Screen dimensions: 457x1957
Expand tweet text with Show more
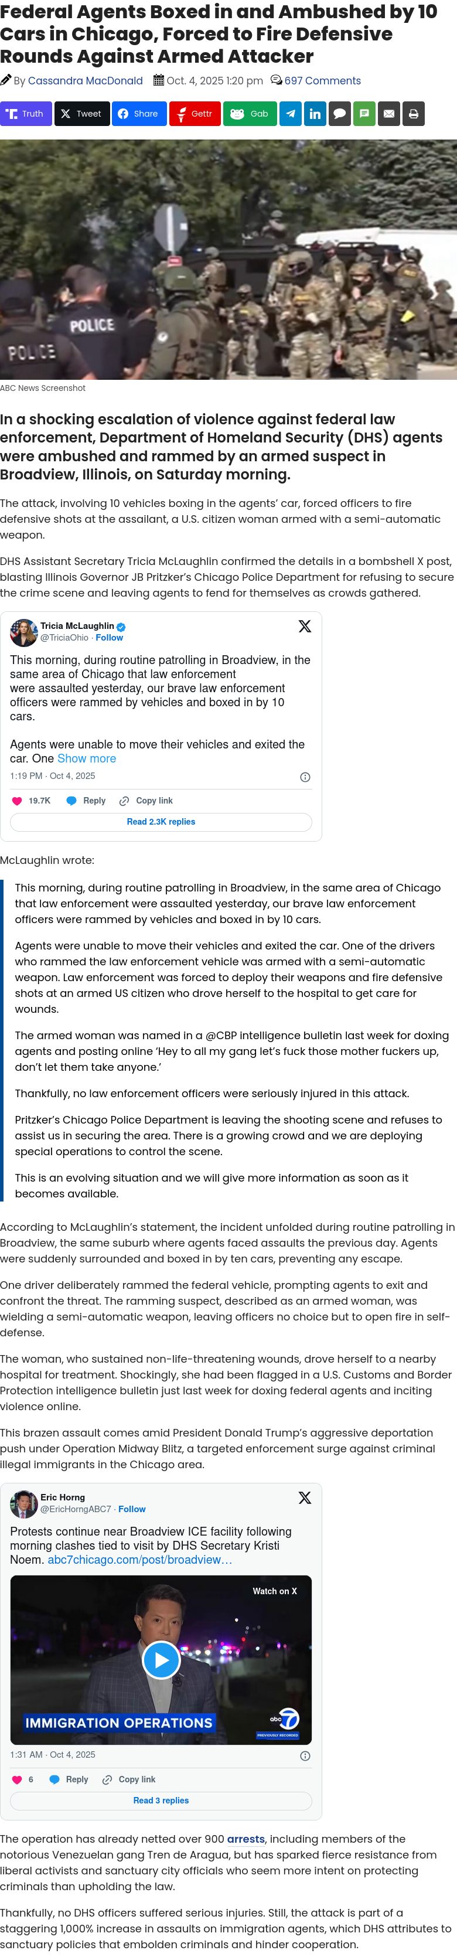pyautogui.click(x=87, y=758)
